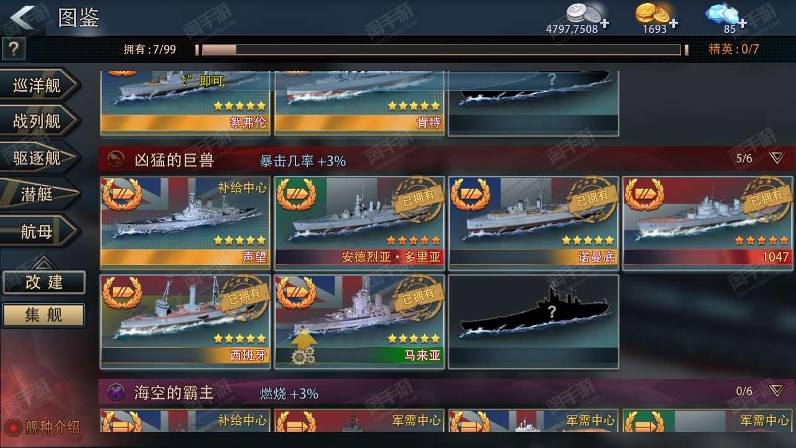
Task: Open the unknown silhouette ship card
Action: click(534, 322)
